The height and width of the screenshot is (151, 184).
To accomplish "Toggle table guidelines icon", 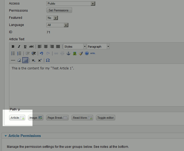I will 25,60.
